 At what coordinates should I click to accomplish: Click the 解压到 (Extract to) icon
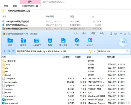(x=23, y=42)
